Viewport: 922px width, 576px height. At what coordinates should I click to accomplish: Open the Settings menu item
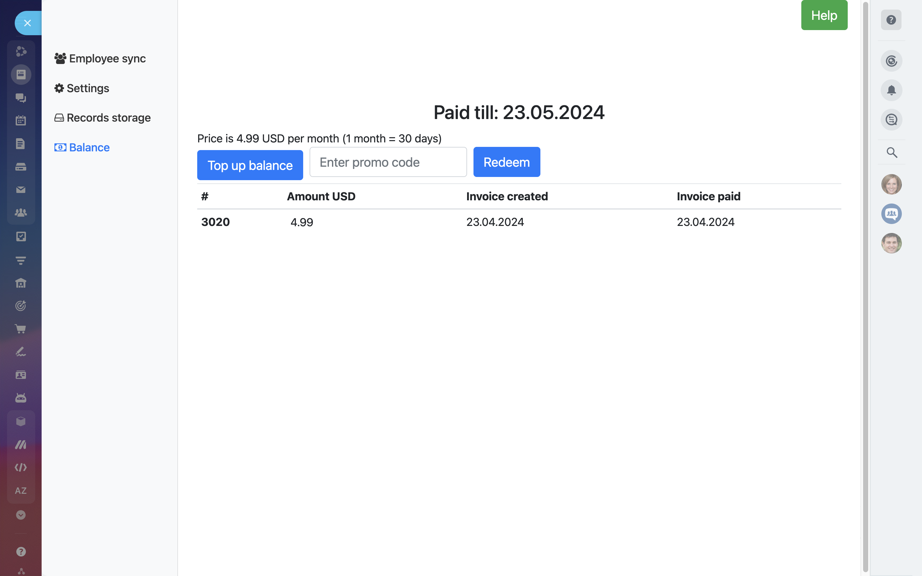click(x=82, y=88)
